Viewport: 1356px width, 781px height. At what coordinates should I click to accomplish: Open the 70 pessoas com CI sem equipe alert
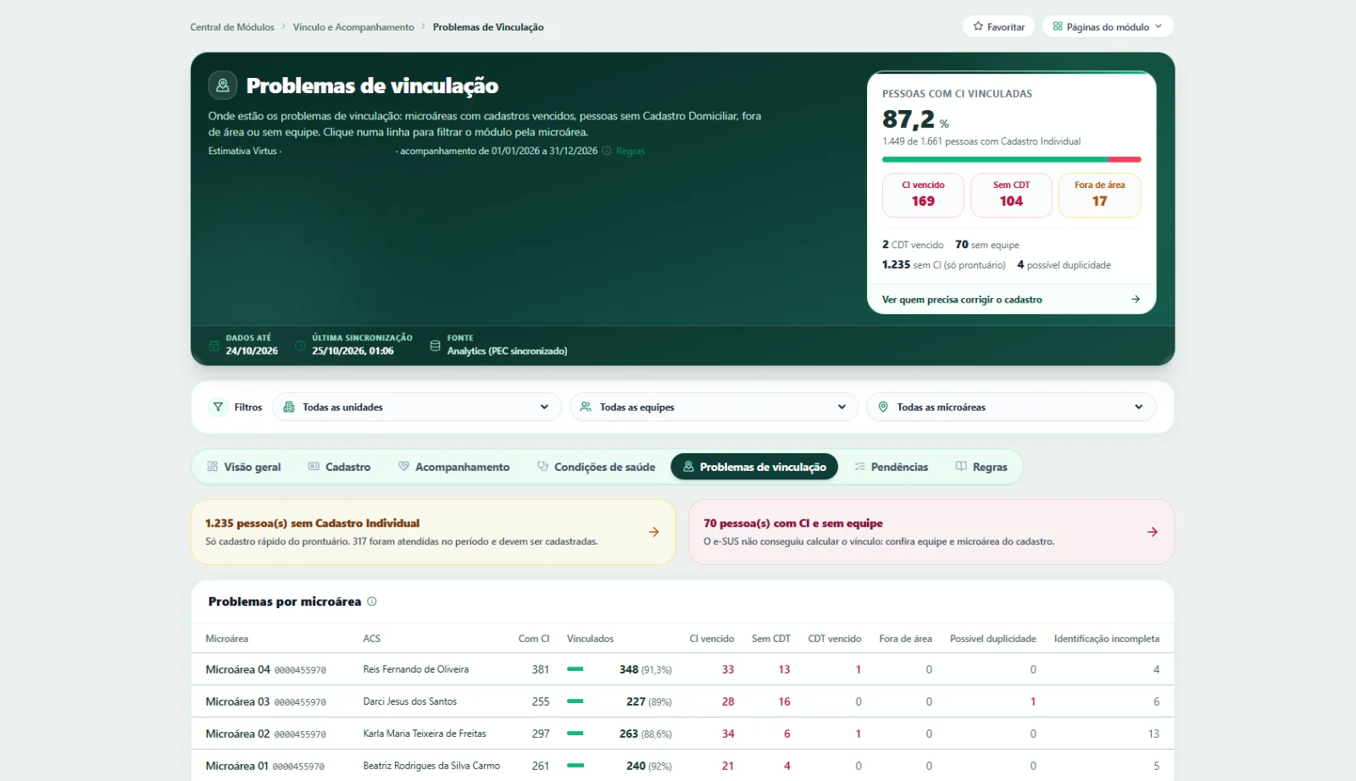[931, 532]
